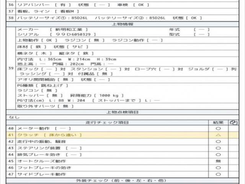Click the 門幅 202cm value

point(68,64)
